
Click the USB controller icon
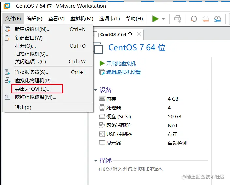pyautogui.click(x=102, y=134)
